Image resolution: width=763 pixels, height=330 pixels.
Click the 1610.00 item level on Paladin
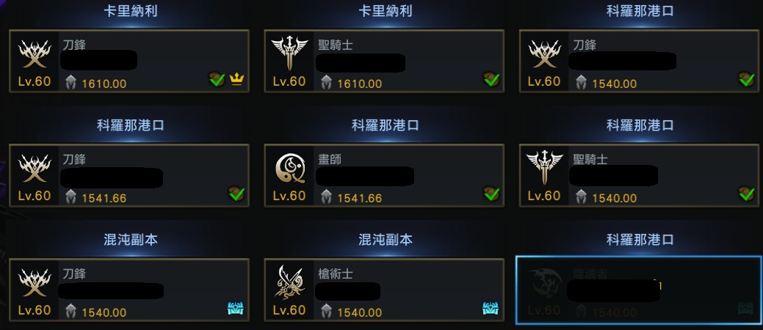pyautogui.click(x=359, y=84)
